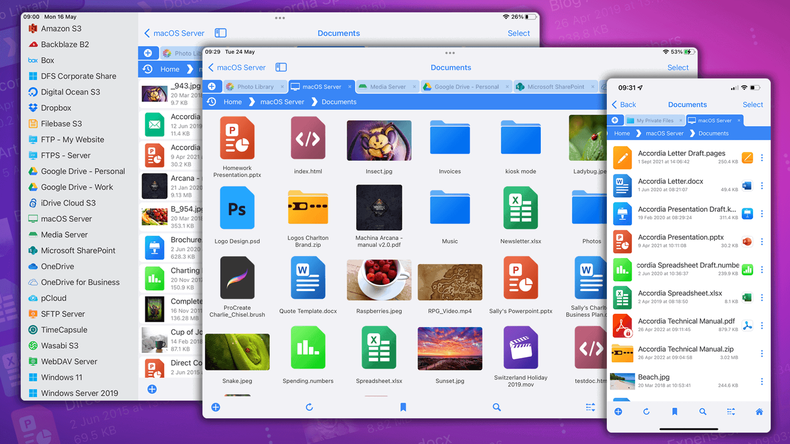Image resolution: width=790 pixels, height=444 pixels.
Task: Select Dropbox in the connections sidebar
Action: click(57, 108)
